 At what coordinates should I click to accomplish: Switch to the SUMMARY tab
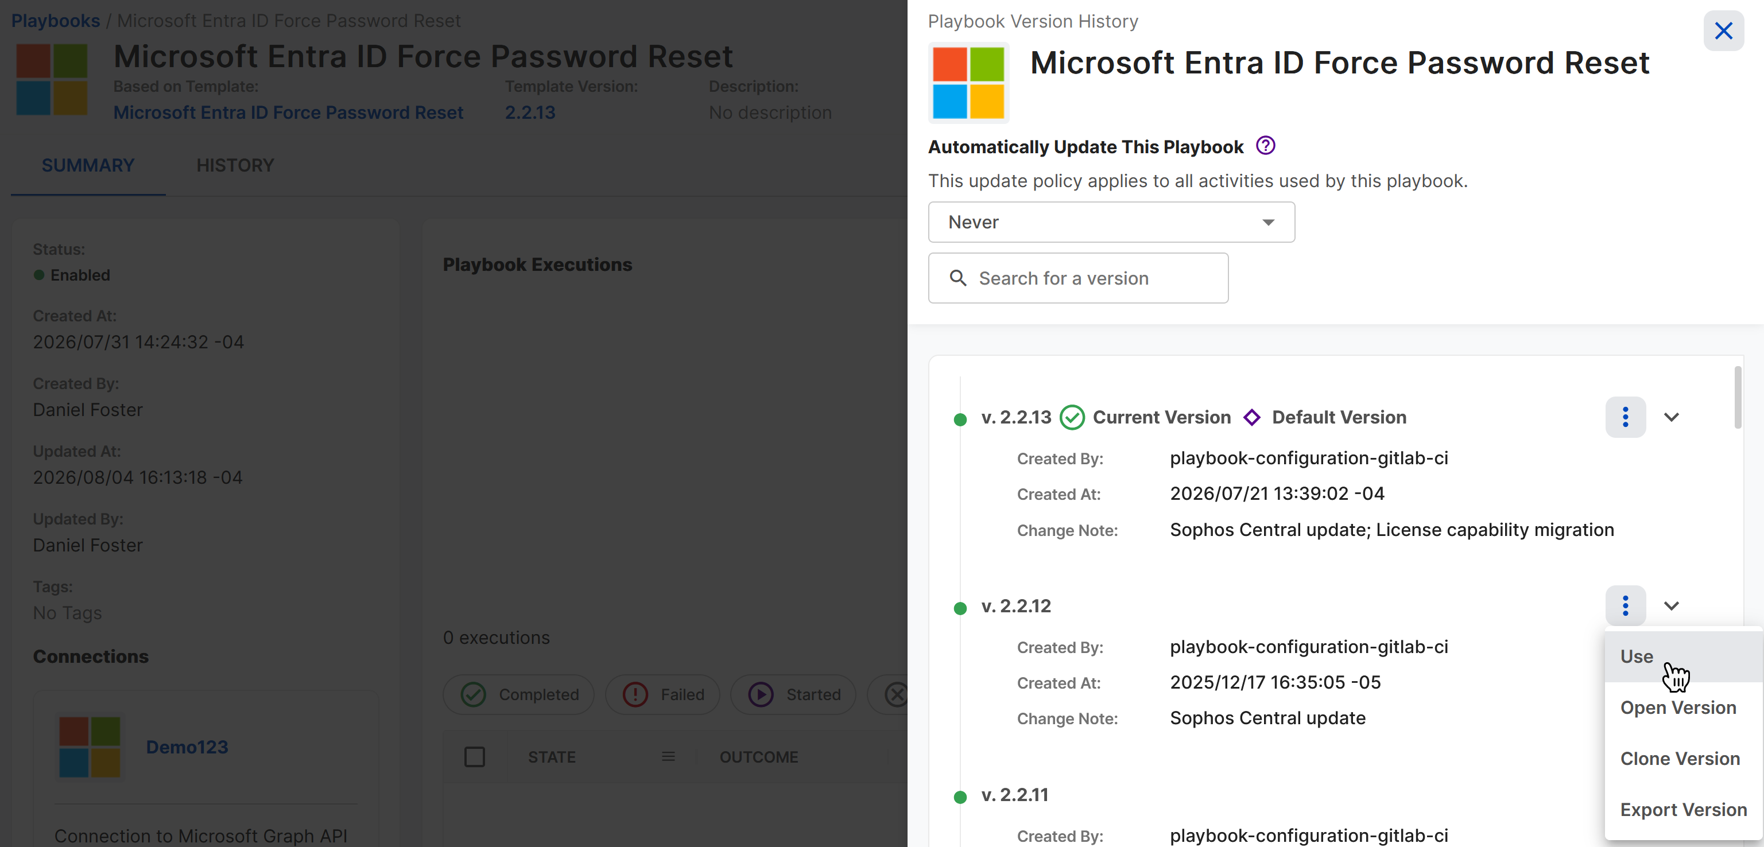coord(88,165)
